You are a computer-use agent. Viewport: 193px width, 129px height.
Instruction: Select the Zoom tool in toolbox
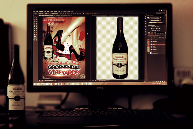pyautogui.click(x=36, y=34)
